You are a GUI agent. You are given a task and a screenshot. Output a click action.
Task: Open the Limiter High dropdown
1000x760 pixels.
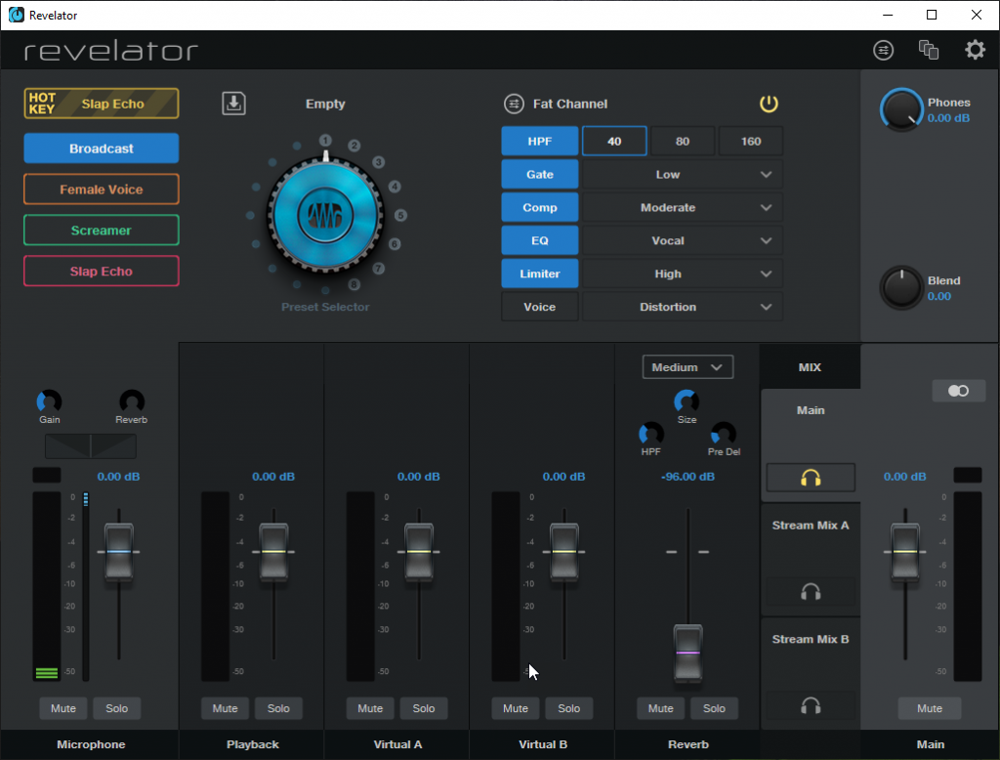(x=682, y=274)
